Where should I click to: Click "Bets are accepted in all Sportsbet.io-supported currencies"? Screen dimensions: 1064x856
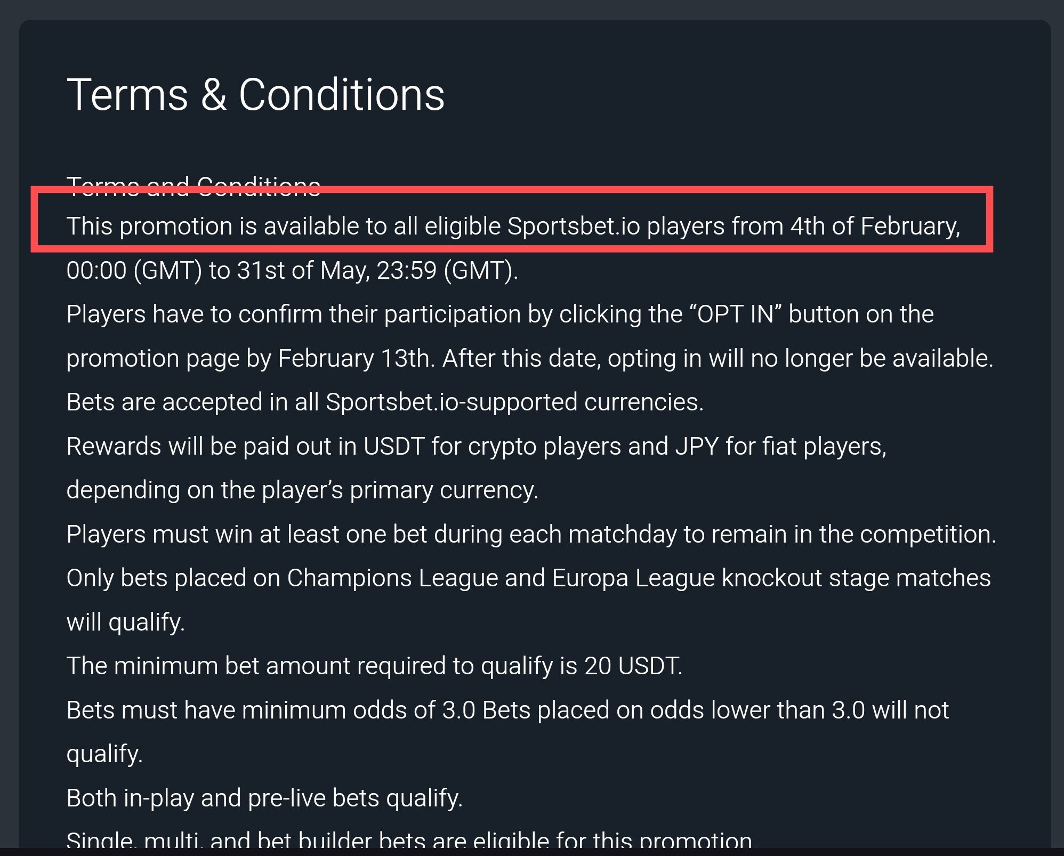coord(385,402)
